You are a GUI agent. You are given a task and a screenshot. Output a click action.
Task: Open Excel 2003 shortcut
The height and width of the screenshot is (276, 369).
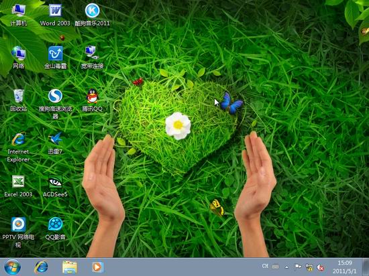point(18,186)
